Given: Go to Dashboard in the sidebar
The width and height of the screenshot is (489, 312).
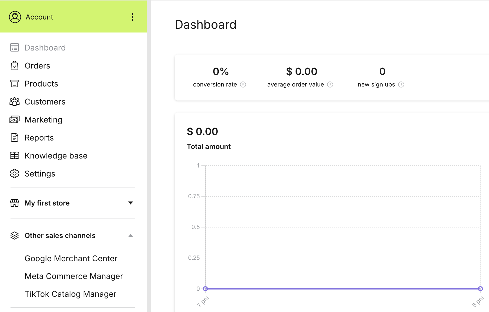Looking at the screenshot, I should (x=45, y=47).
